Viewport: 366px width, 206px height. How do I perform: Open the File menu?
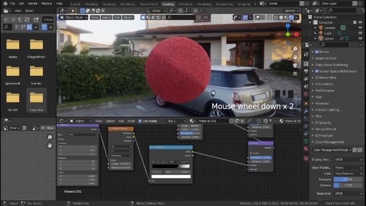13,3
